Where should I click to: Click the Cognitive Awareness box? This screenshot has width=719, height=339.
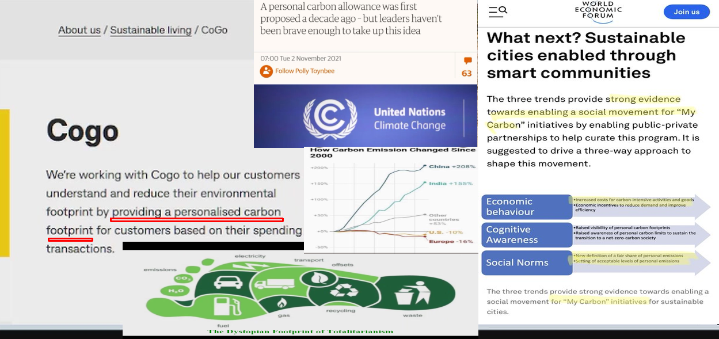(527, 235)
